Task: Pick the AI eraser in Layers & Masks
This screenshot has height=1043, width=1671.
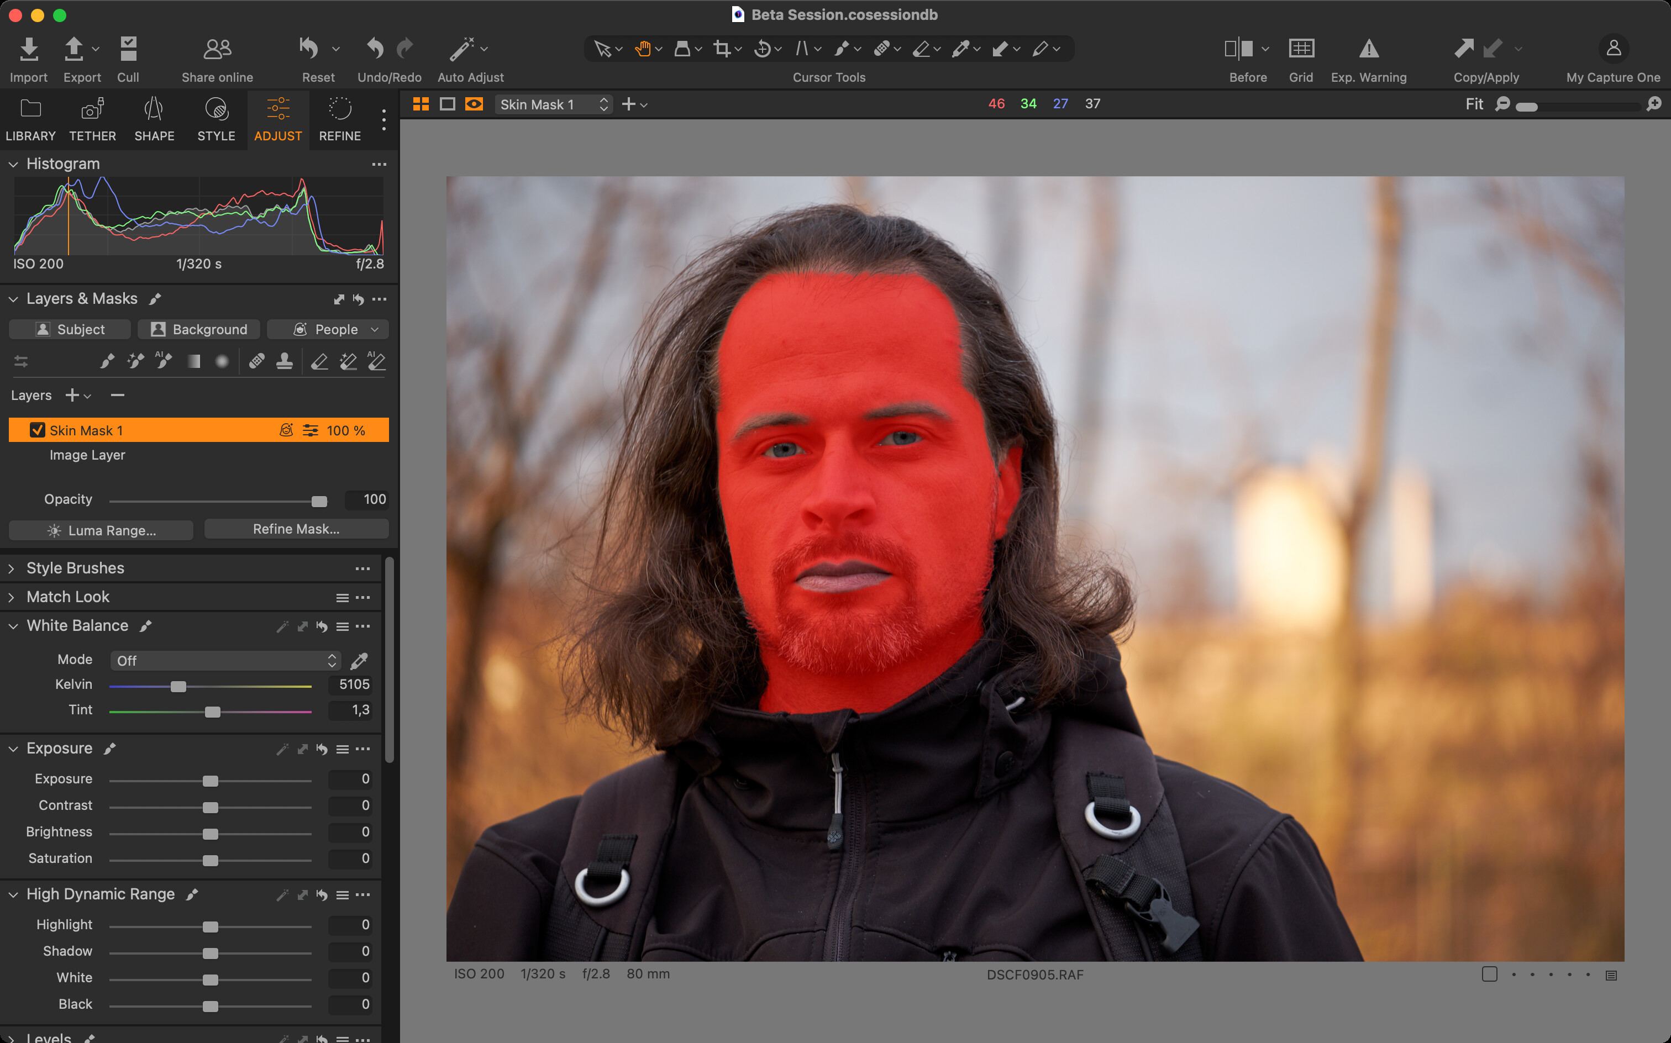Action: tap(377, 361)
